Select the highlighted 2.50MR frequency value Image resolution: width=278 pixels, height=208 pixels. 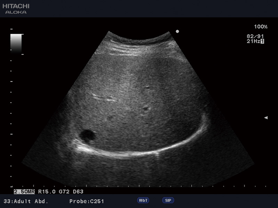coord(24,191)
